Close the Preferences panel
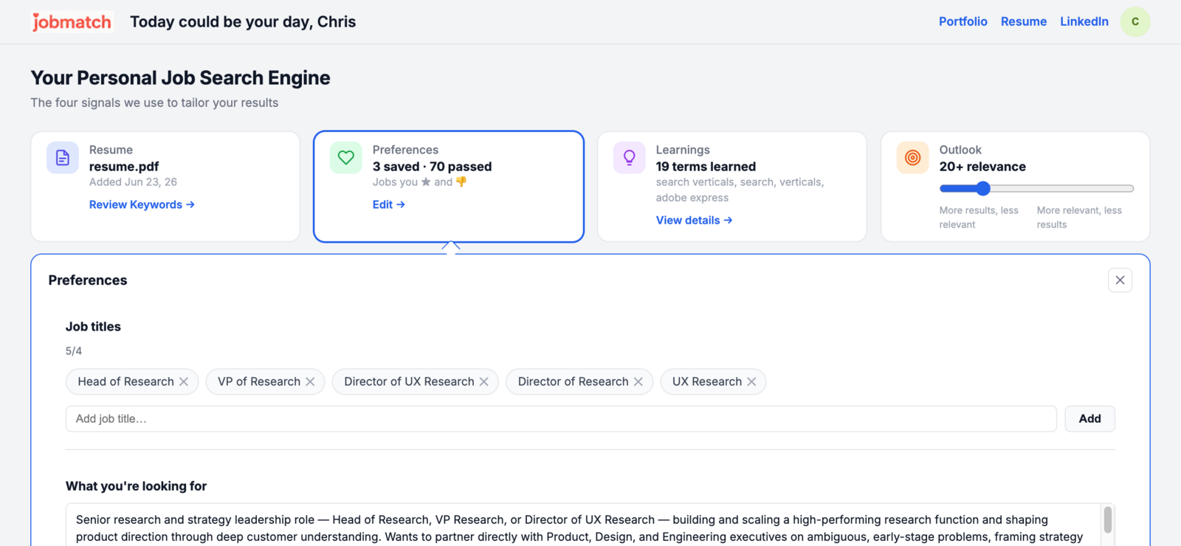Viewport: 1181px width, 546px height. pos(1120,280)
